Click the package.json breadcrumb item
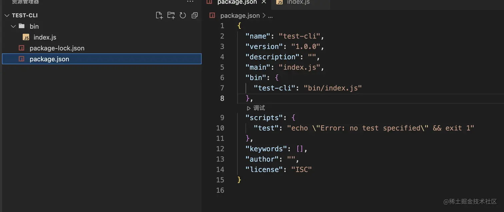504x212 pixels. coord(240,16)
